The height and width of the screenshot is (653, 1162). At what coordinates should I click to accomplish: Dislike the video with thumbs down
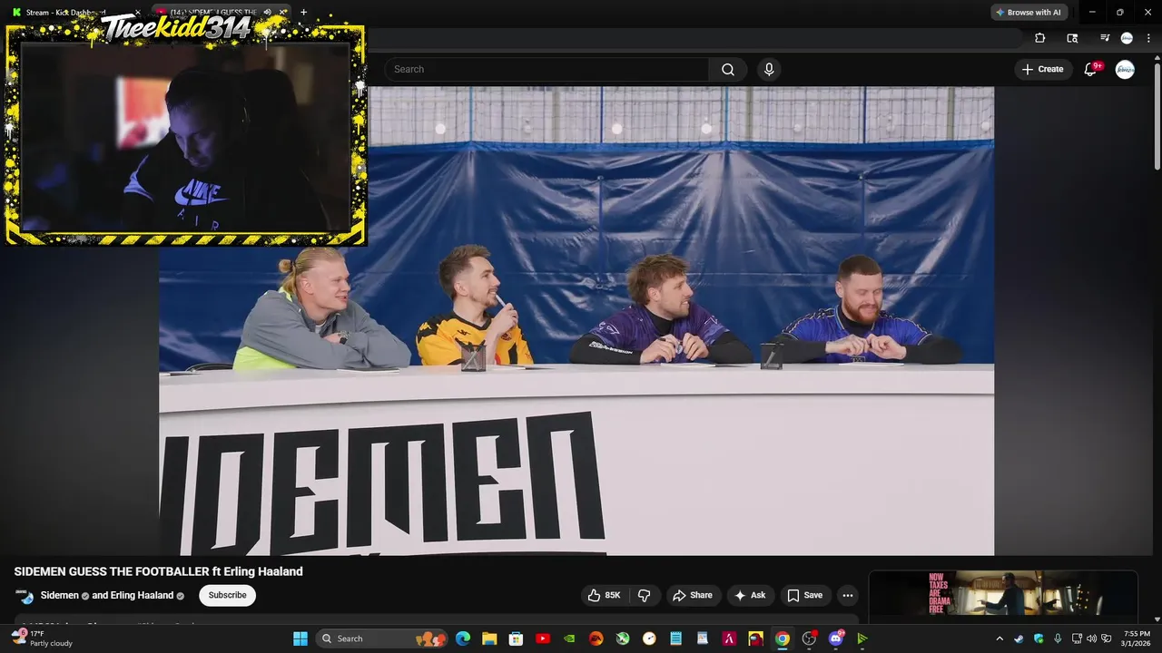[645, 595]
